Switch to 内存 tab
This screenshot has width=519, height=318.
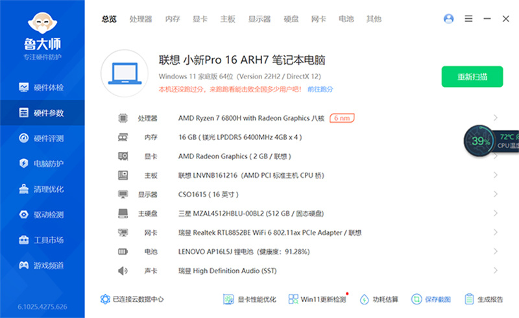pos(173,19)
